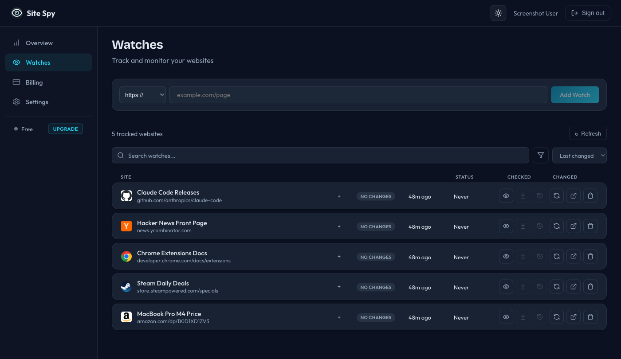Select the Overview chart icon in the sidebar

pyautogui.click(x=16, y=43)
